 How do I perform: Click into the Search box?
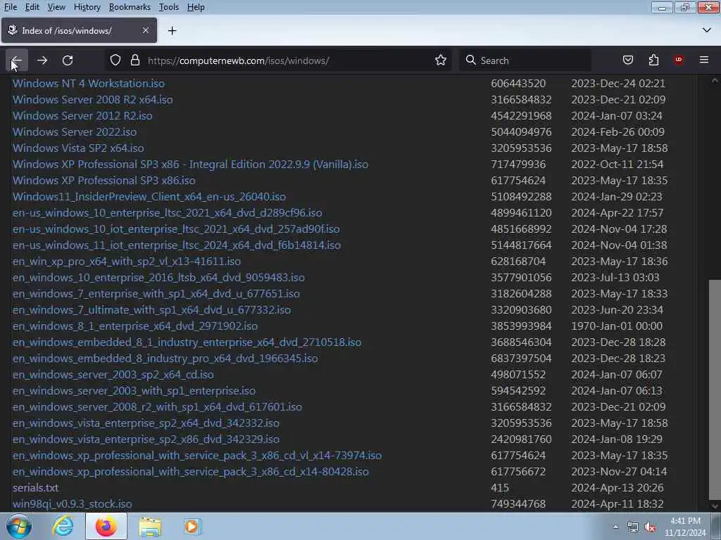coord(525,60)
